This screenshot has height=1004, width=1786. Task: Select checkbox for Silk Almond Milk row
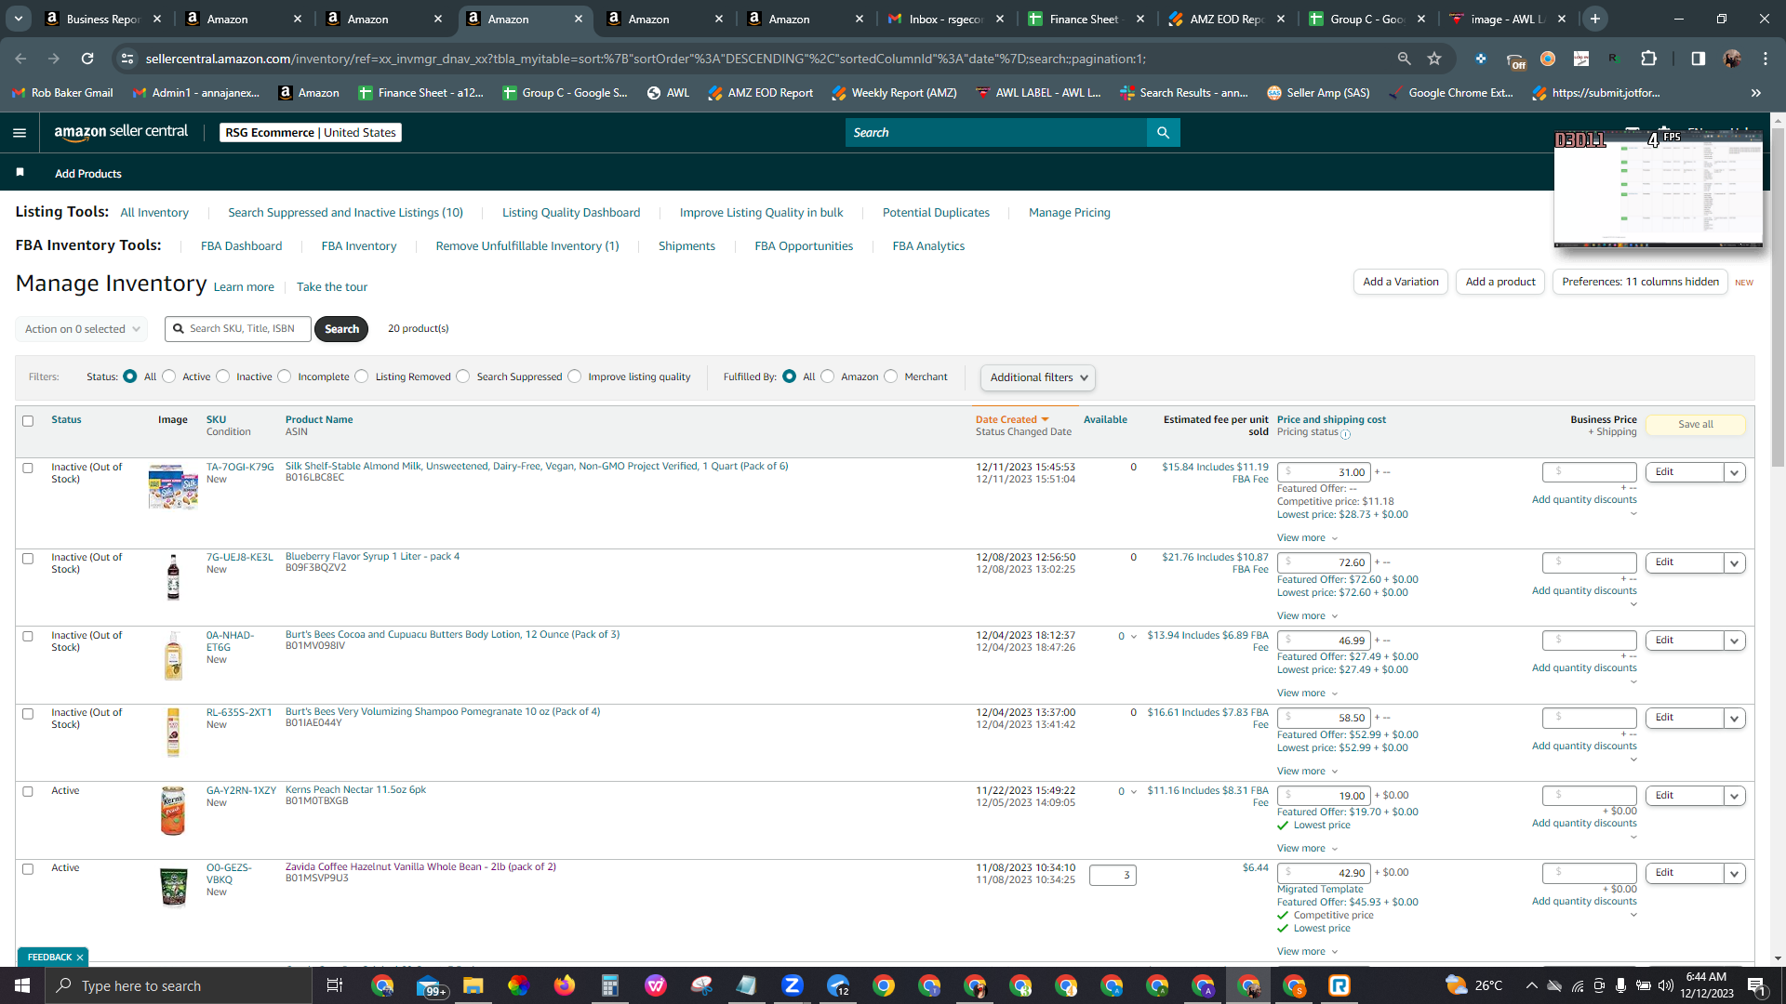coord(28,468)
